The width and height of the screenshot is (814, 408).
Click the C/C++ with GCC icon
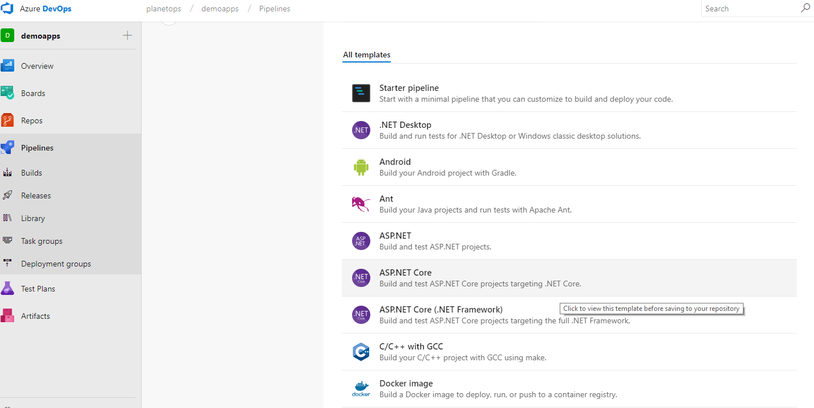(361, 352)
